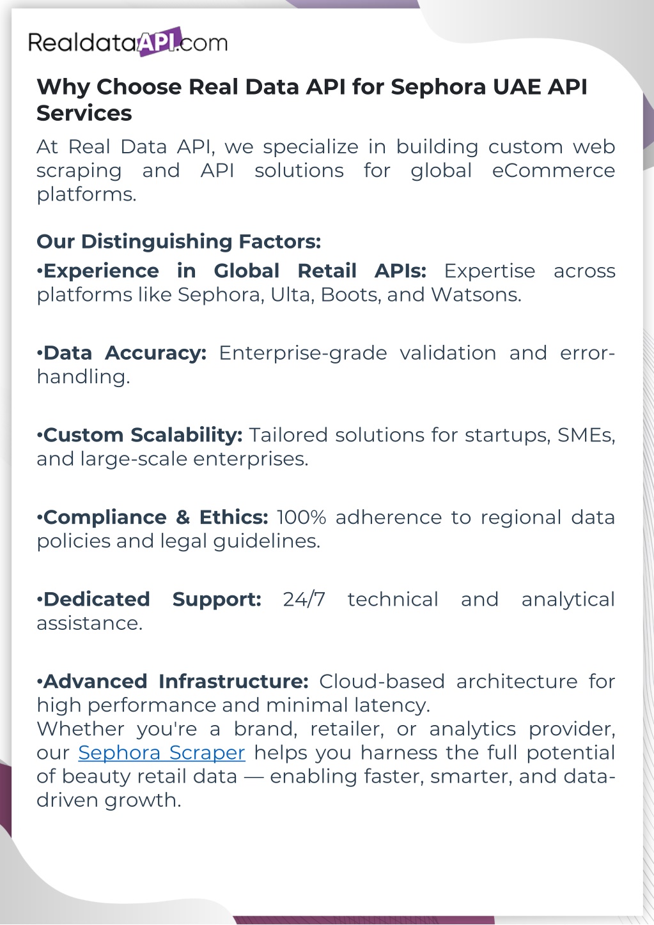Click the "driven growth." closing text

coord(109,800)
